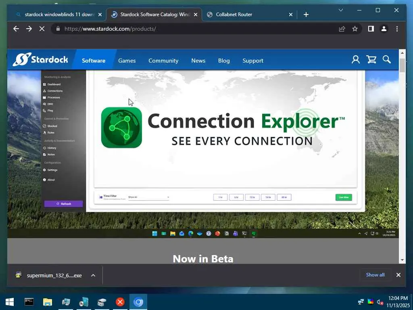Close the Collabnet Router tab

tap(290, 15)
